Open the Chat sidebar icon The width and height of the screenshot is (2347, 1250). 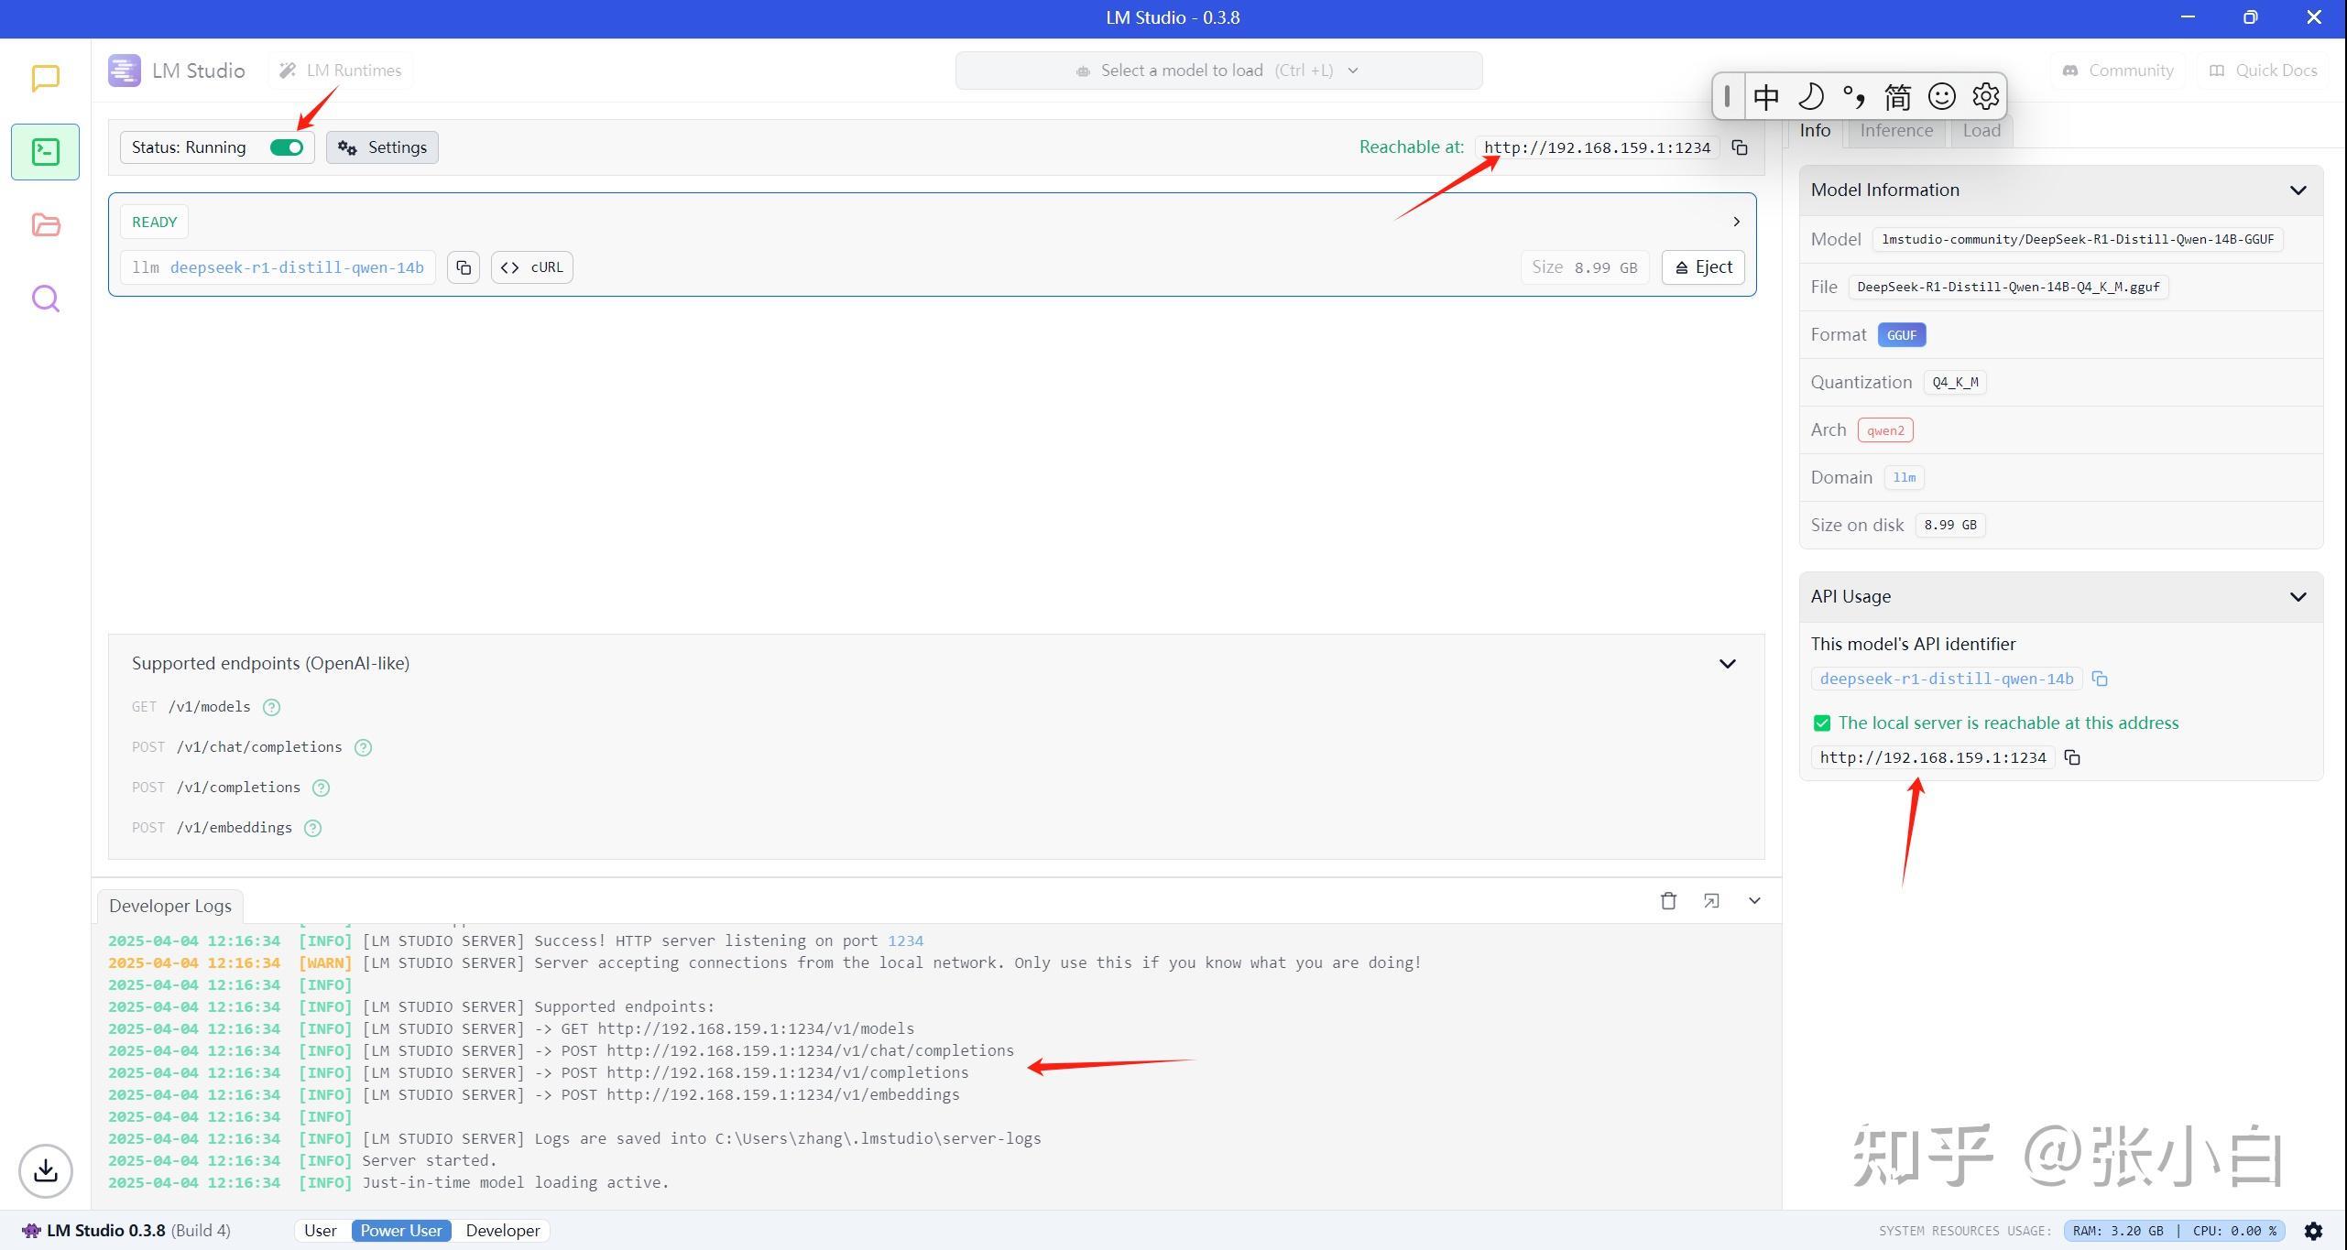45,78
